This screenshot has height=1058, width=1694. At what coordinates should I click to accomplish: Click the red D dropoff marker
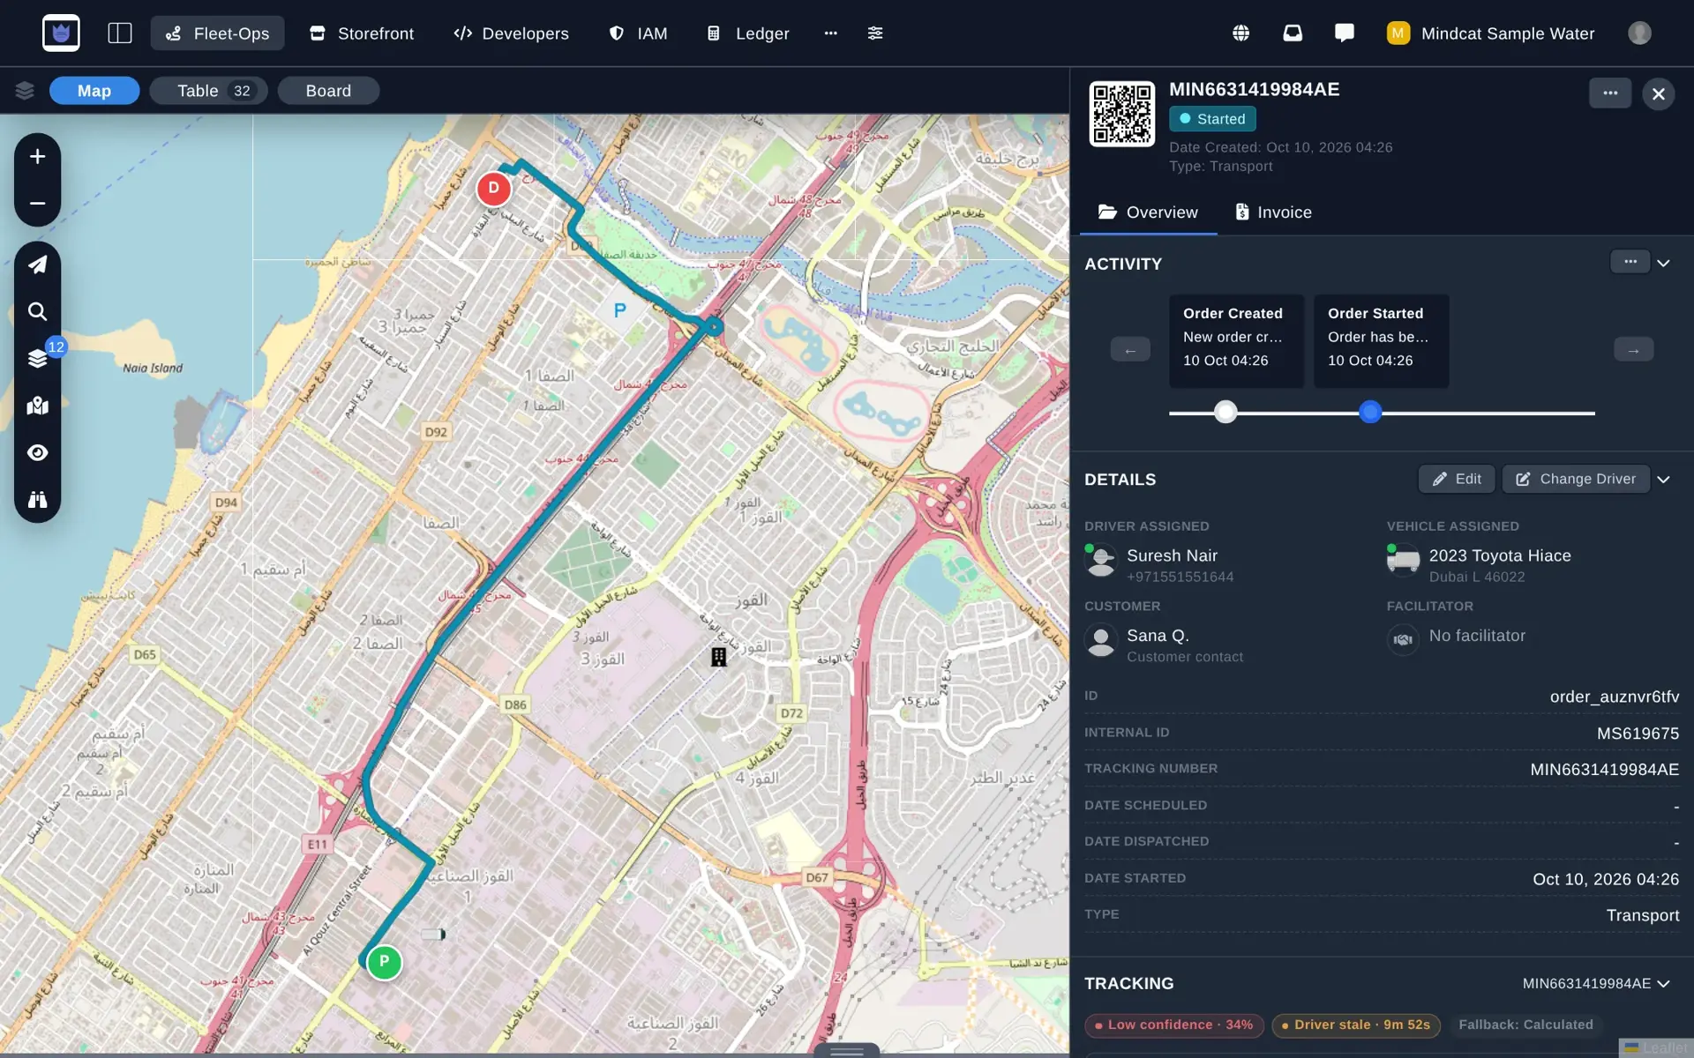pyautogui.click(x=493, y=189)
